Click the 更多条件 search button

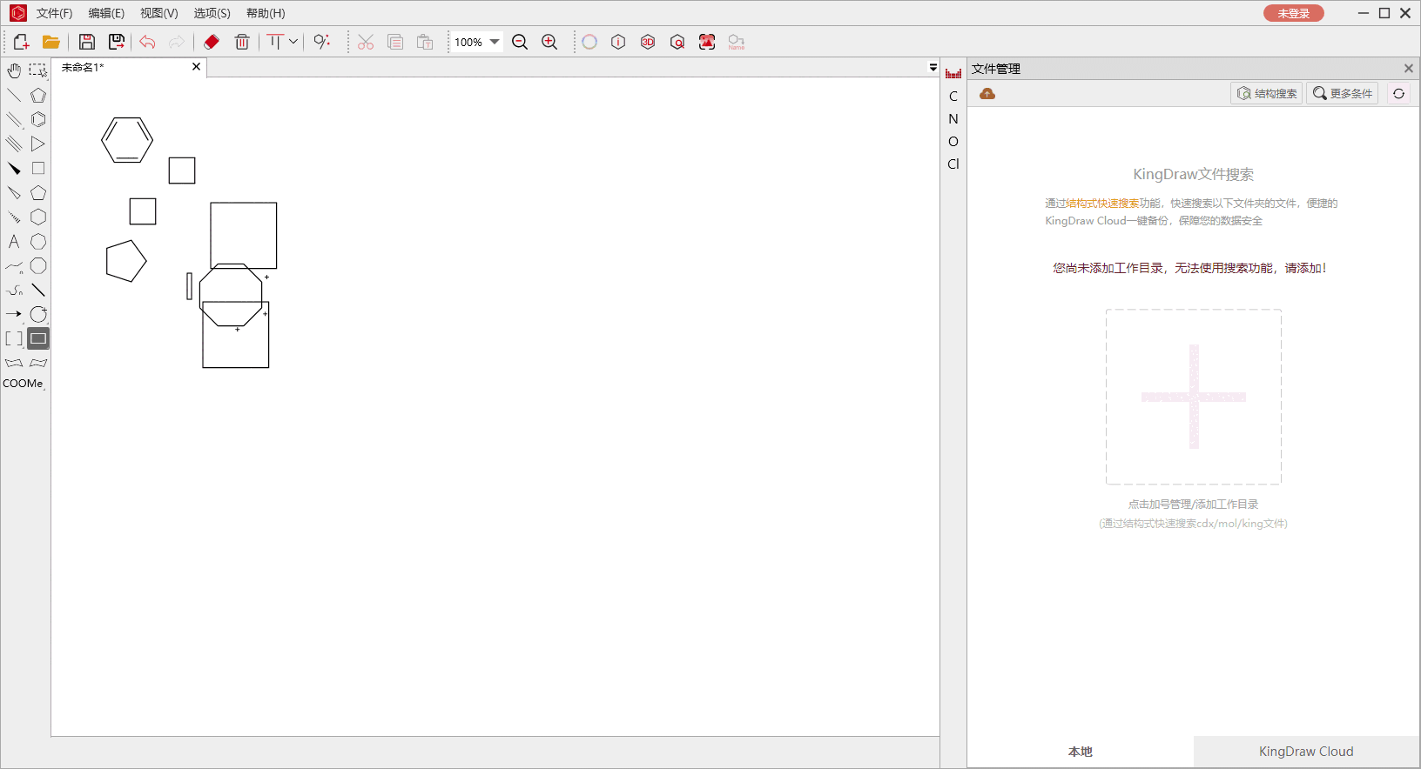[x=1342, y=94]
